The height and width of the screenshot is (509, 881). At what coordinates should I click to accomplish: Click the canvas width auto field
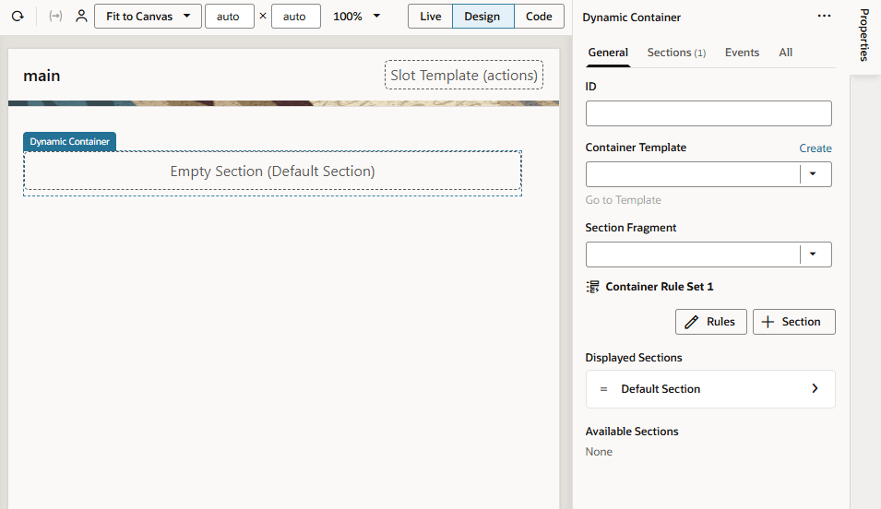pyautogui.click(x=229, y=17)
